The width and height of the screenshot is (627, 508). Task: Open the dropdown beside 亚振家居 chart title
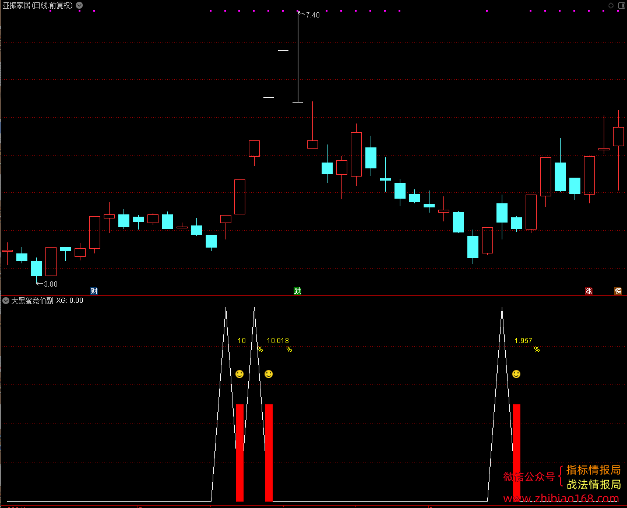[x=80, y=5]
